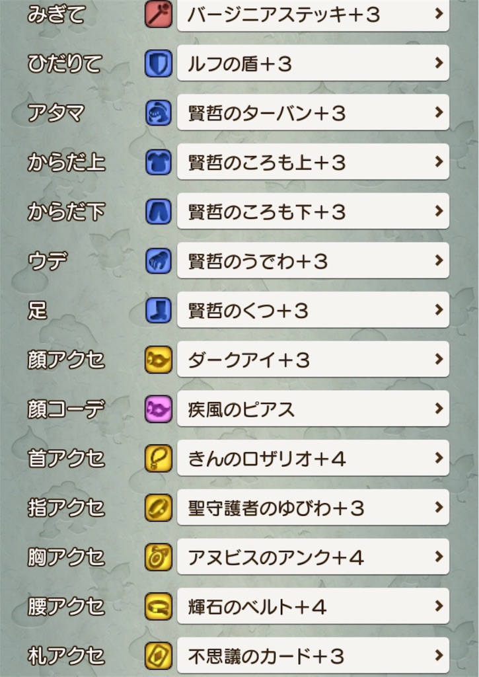Click the yellow face accessory icon for ダークアイ＋３
This screenshot has width=479, height=677.
(158, 359)
